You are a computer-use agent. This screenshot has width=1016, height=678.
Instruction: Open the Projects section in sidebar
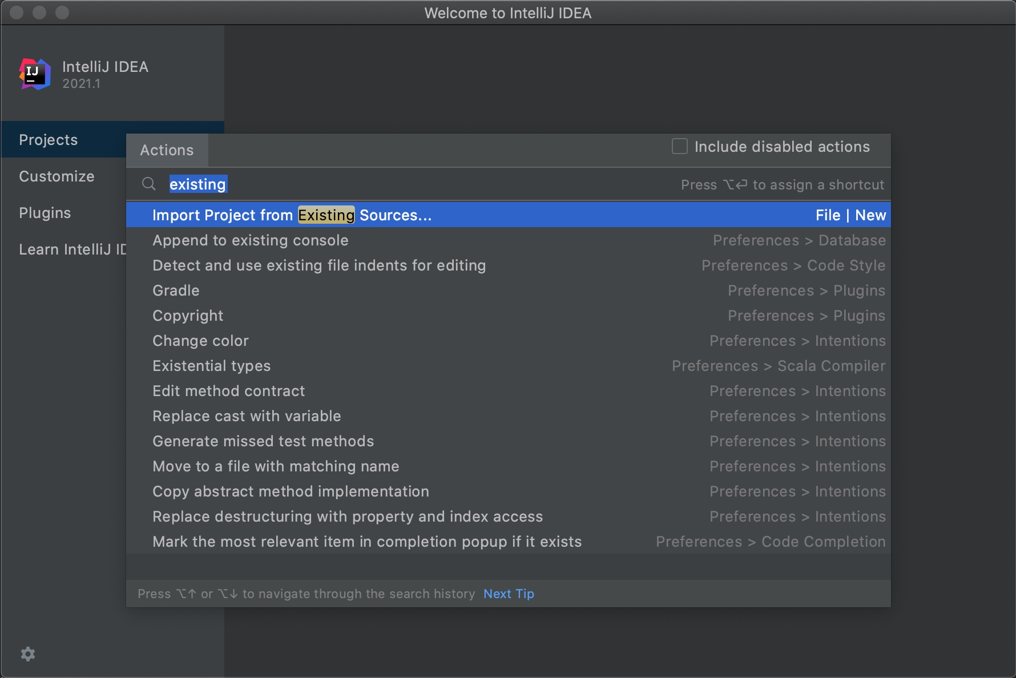click(49, 140)
